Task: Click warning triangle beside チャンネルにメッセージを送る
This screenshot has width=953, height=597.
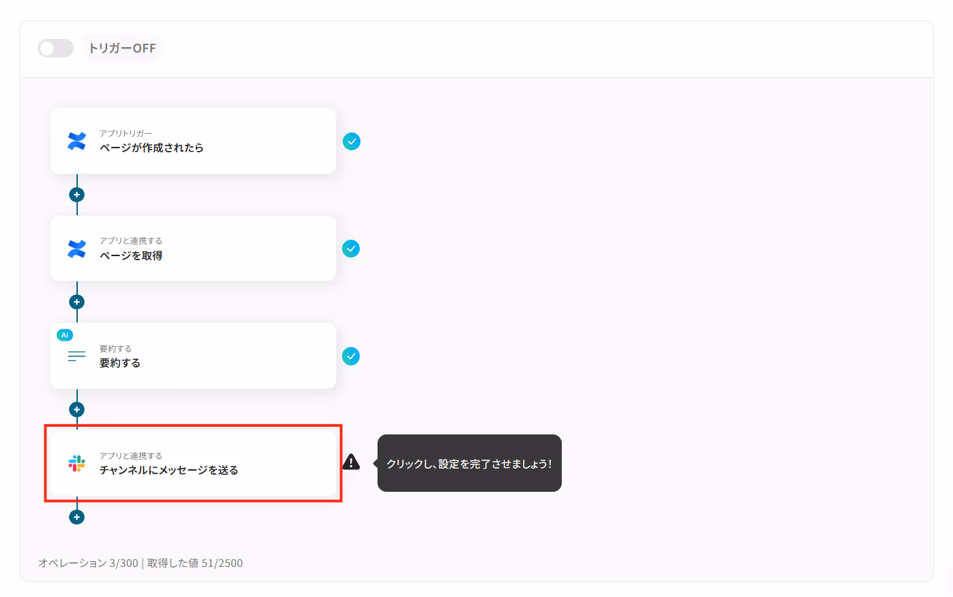Action: click(351, 462)
